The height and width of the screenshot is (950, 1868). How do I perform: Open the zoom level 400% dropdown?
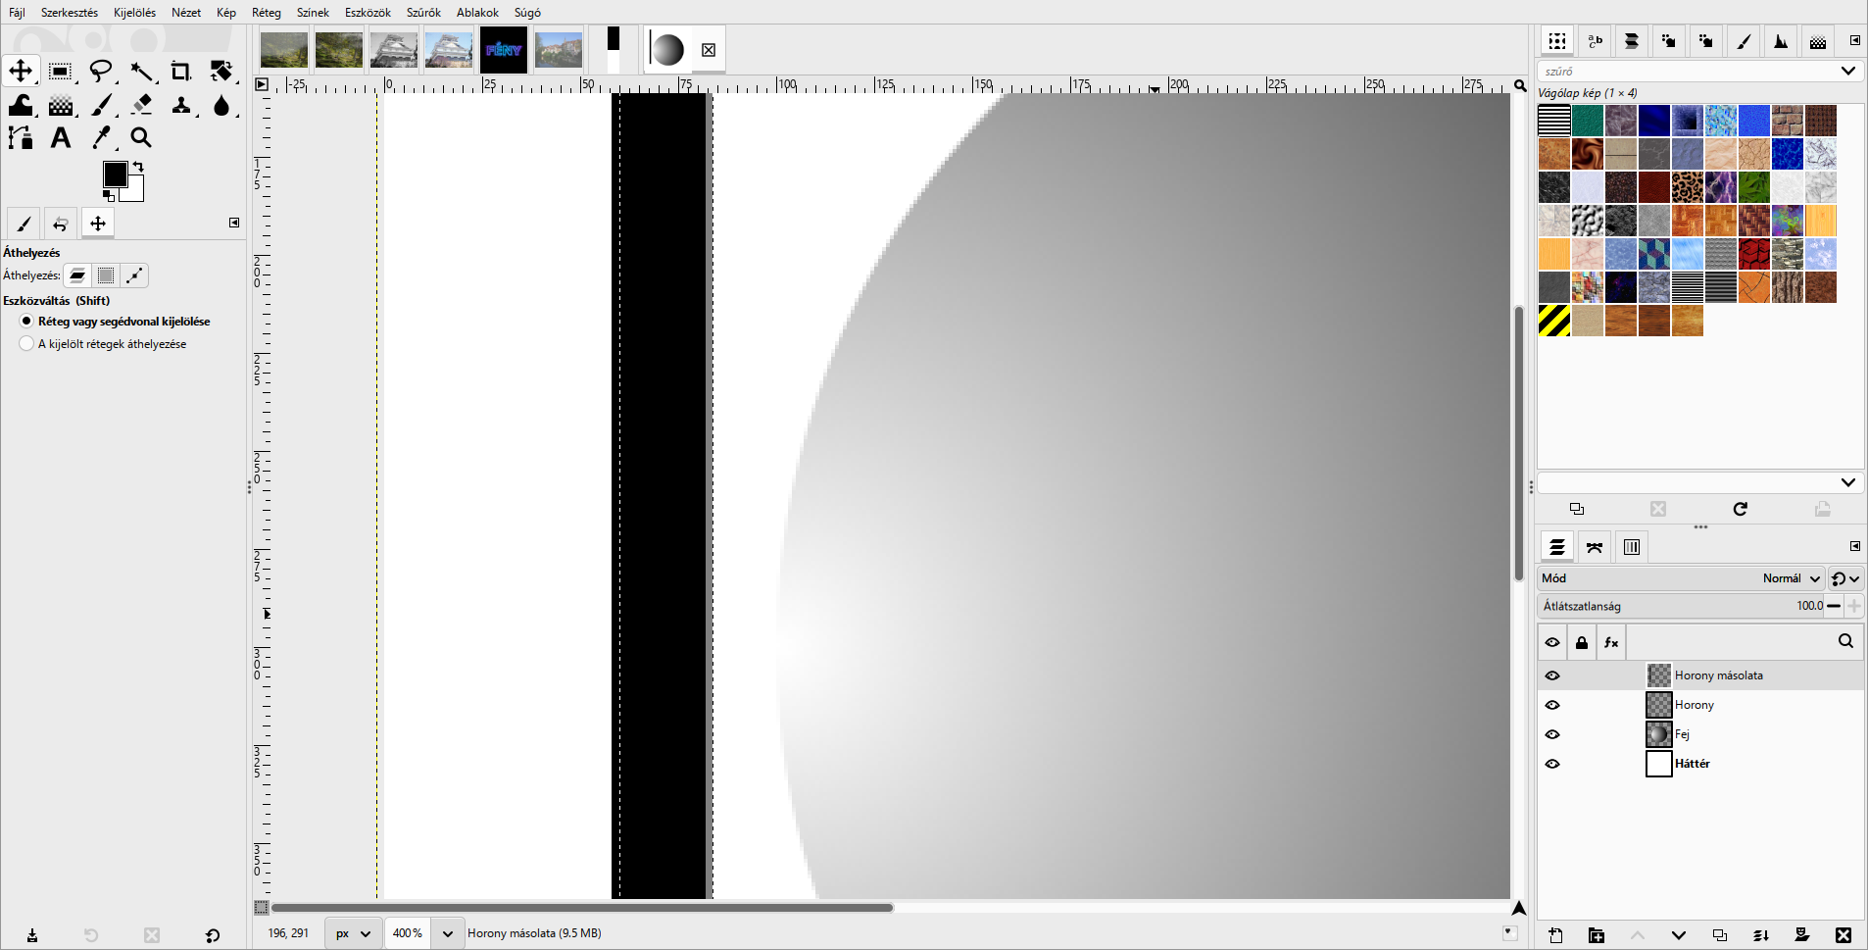coord(448,933)
